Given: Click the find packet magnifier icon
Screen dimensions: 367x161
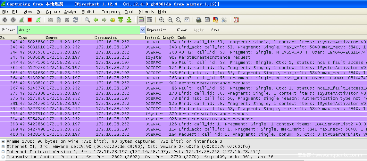Looking at the screenshot, I should 87,20.
